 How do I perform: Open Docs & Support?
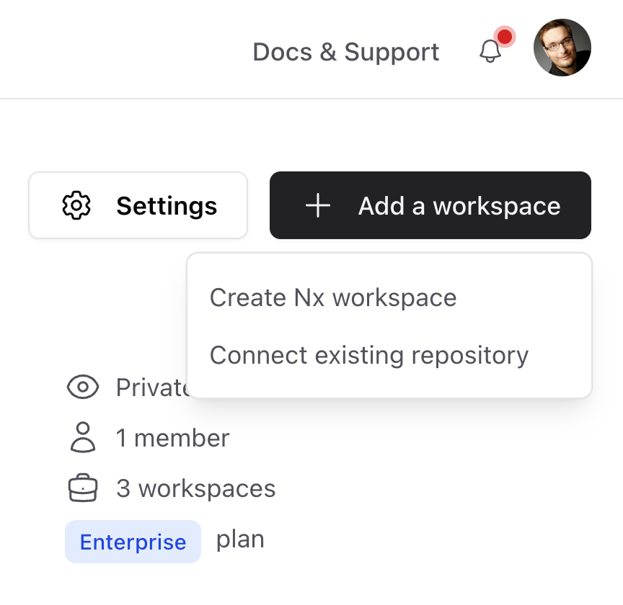[346, 51]
